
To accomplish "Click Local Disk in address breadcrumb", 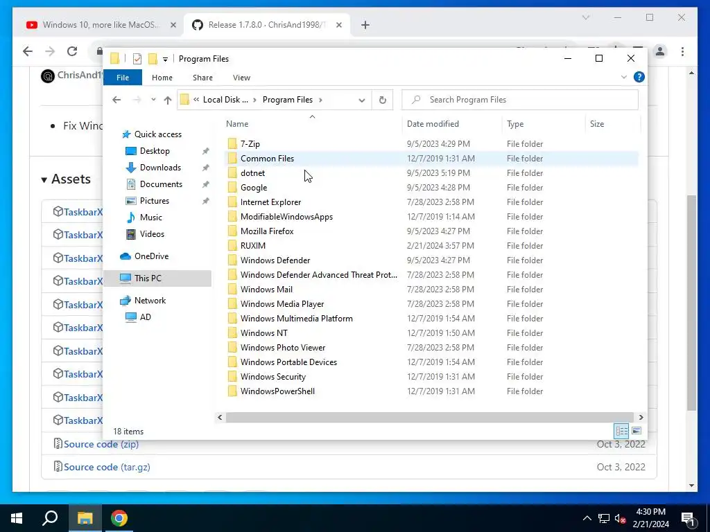I will pos(225,100).
